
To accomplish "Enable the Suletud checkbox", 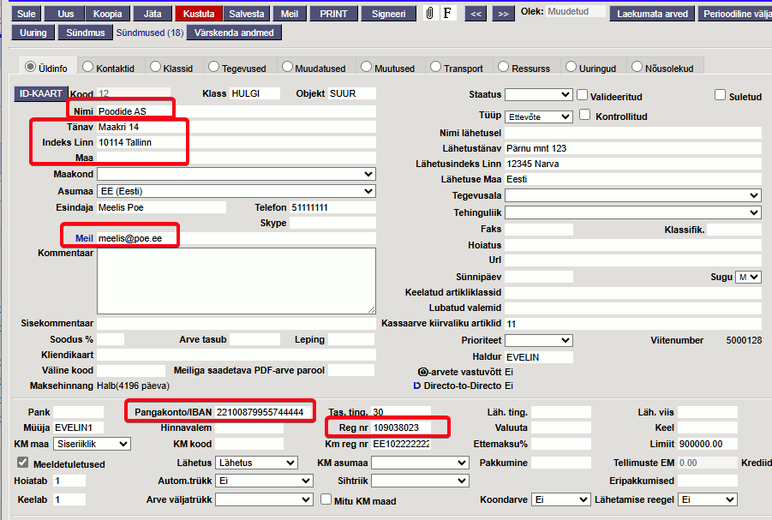I will tap(720, 94).
